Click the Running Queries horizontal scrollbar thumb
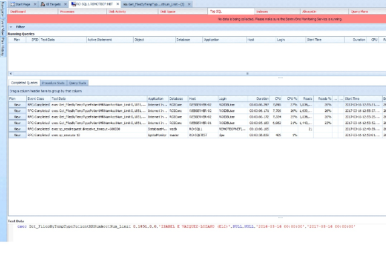This screenshot has height=257, width=386. [x=247, y=74]
